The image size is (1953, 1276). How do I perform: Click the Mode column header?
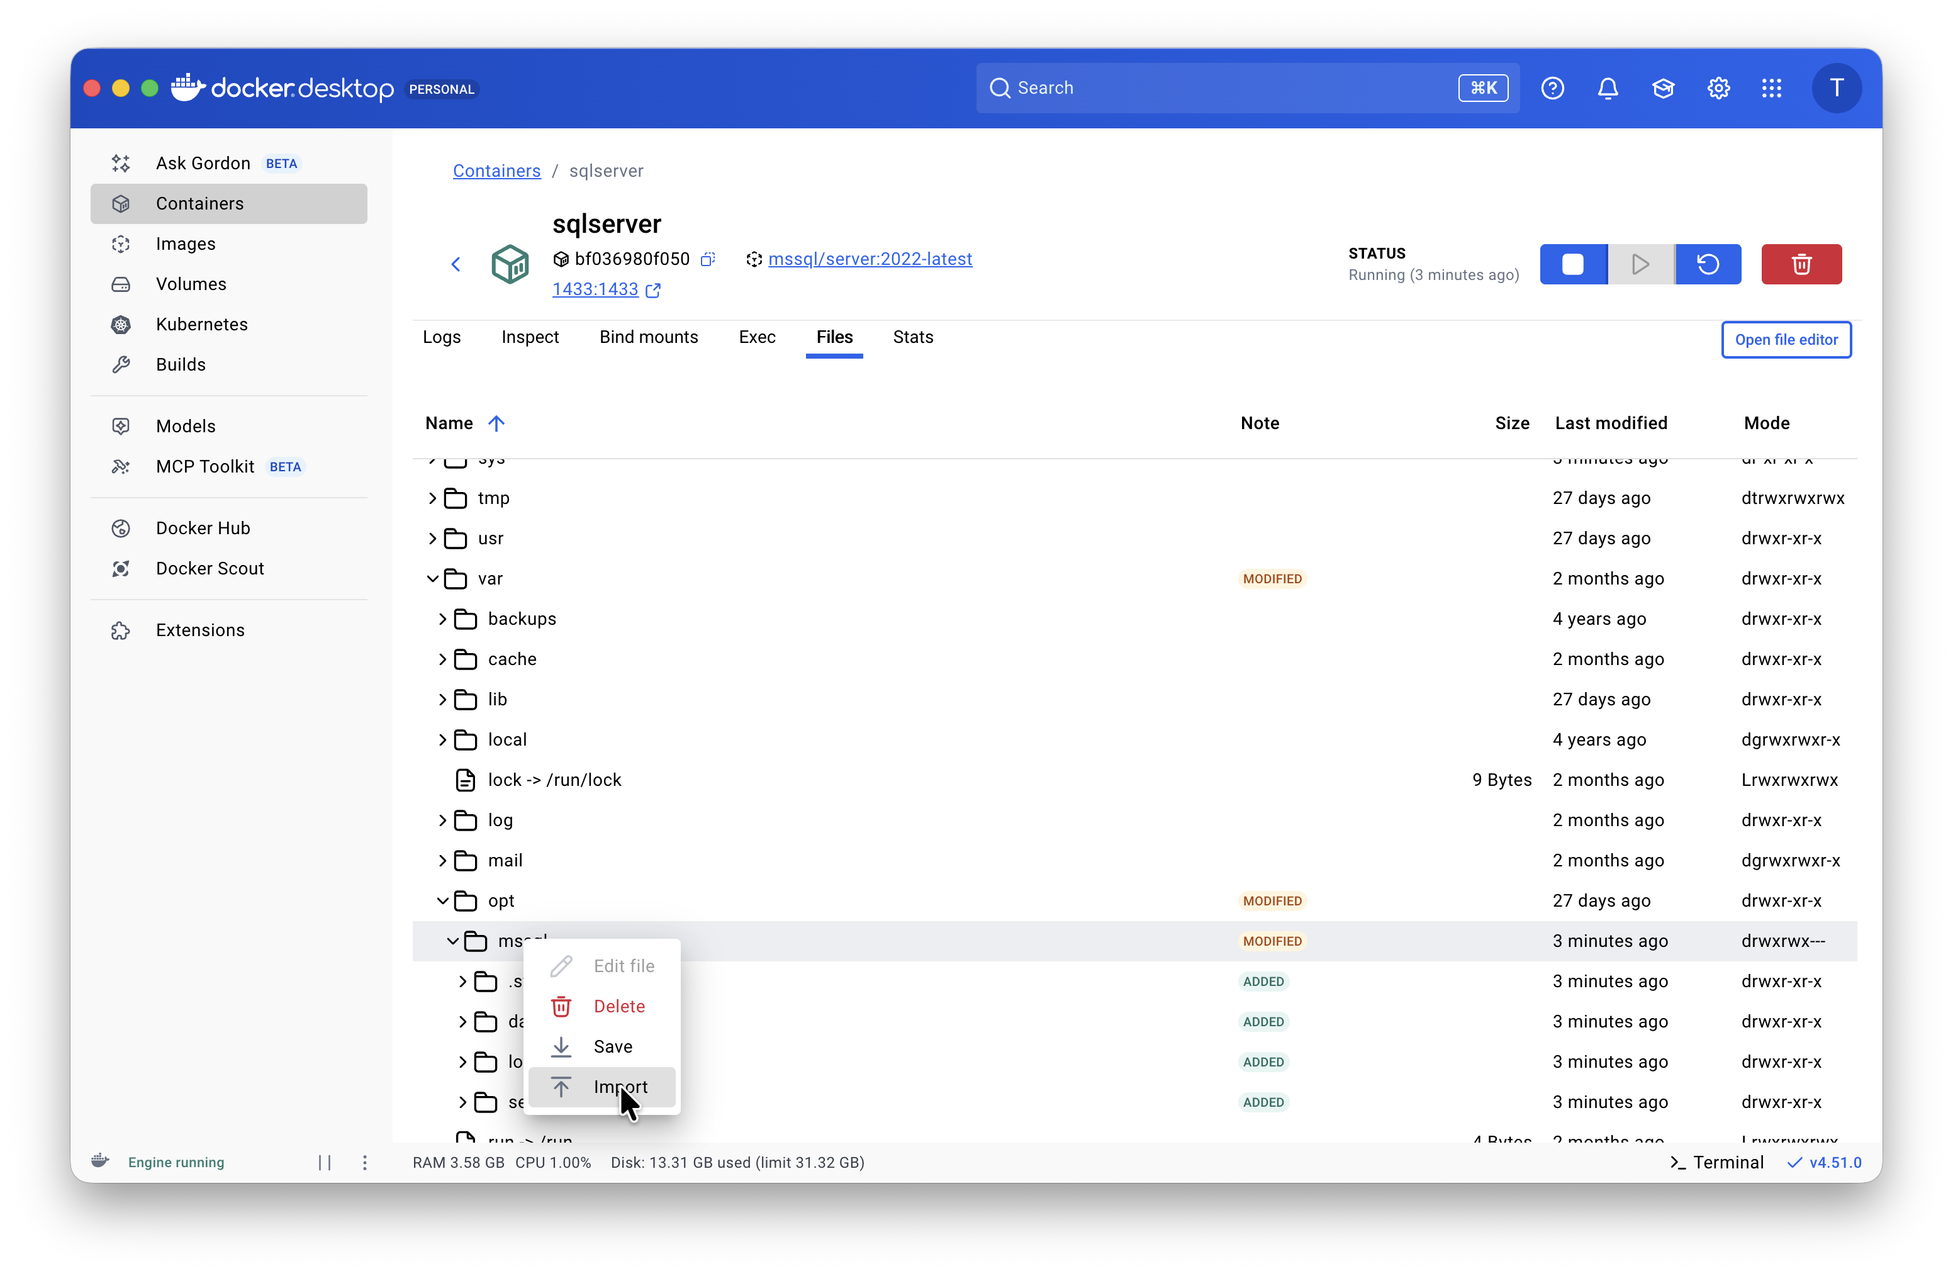pos(1767,423)
